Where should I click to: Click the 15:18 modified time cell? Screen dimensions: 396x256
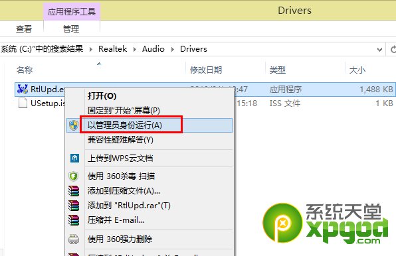[x=247, y=103]
